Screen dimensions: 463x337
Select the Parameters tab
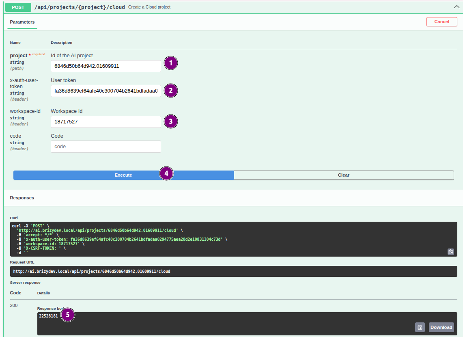22,22
